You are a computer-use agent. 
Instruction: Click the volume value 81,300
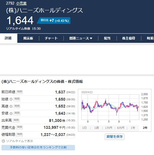pos(55,120)
